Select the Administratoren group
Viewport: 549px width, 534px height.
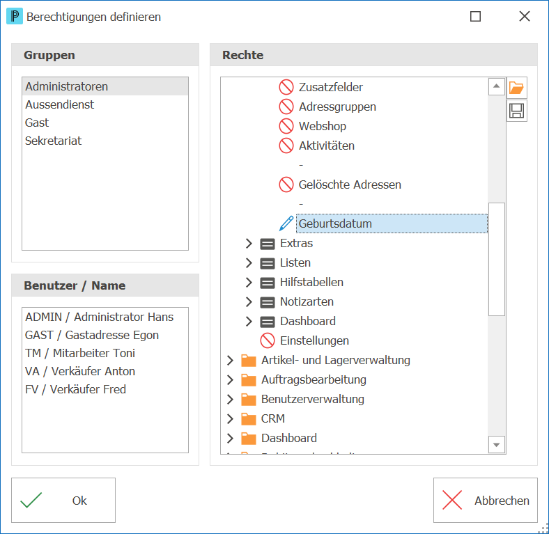click(x=105, y=86)
